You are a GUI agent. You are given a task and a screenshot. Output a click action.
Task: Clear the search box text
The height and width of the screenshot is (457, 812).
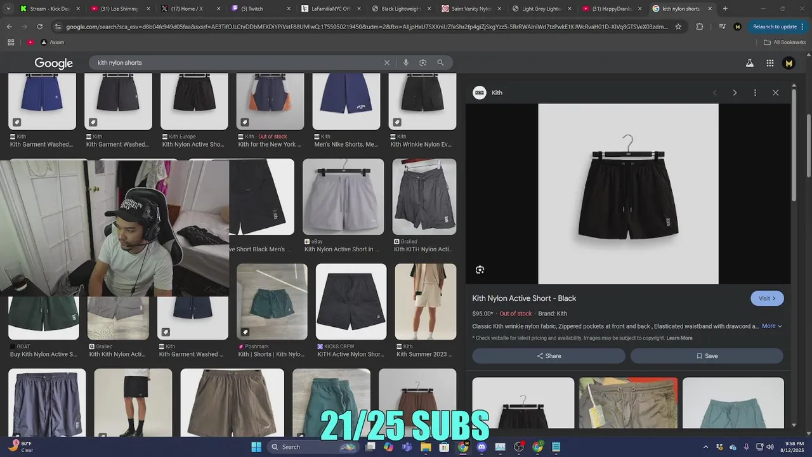click(x=386, y=63)
